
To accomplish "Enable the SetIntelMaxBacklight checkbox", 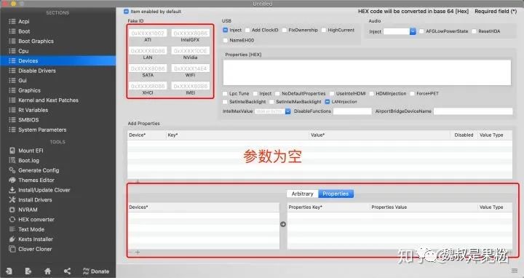I will (x=271, y=102).
